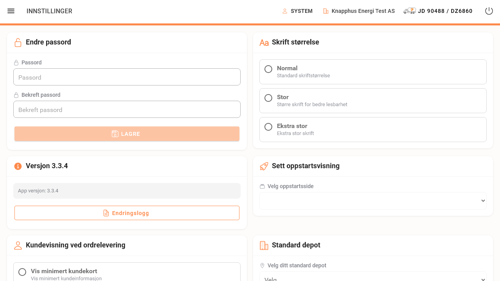Image resolution: width=500 pixels, height=281 pixels.
Task: Click the building icon beside Standard depot
Action: 264,245
